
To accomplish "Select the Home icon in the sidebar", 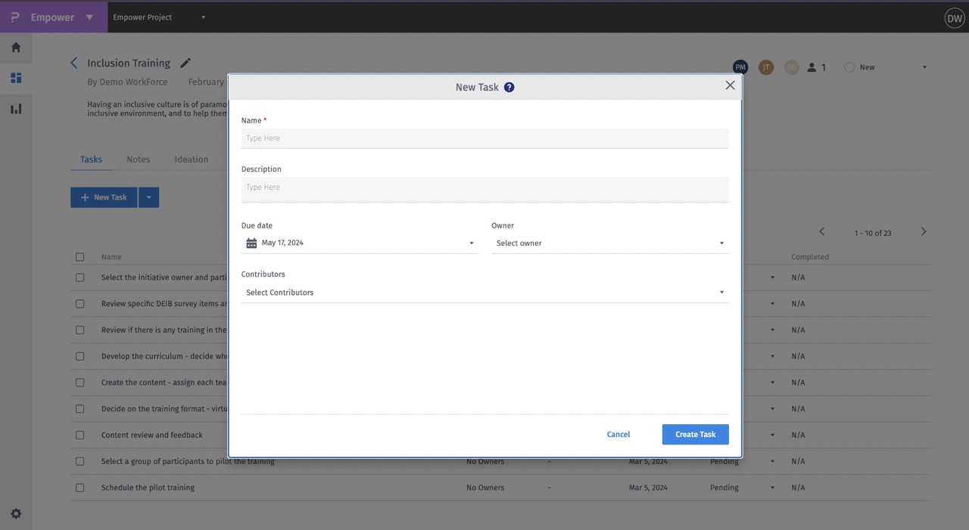I will [15, 47].
